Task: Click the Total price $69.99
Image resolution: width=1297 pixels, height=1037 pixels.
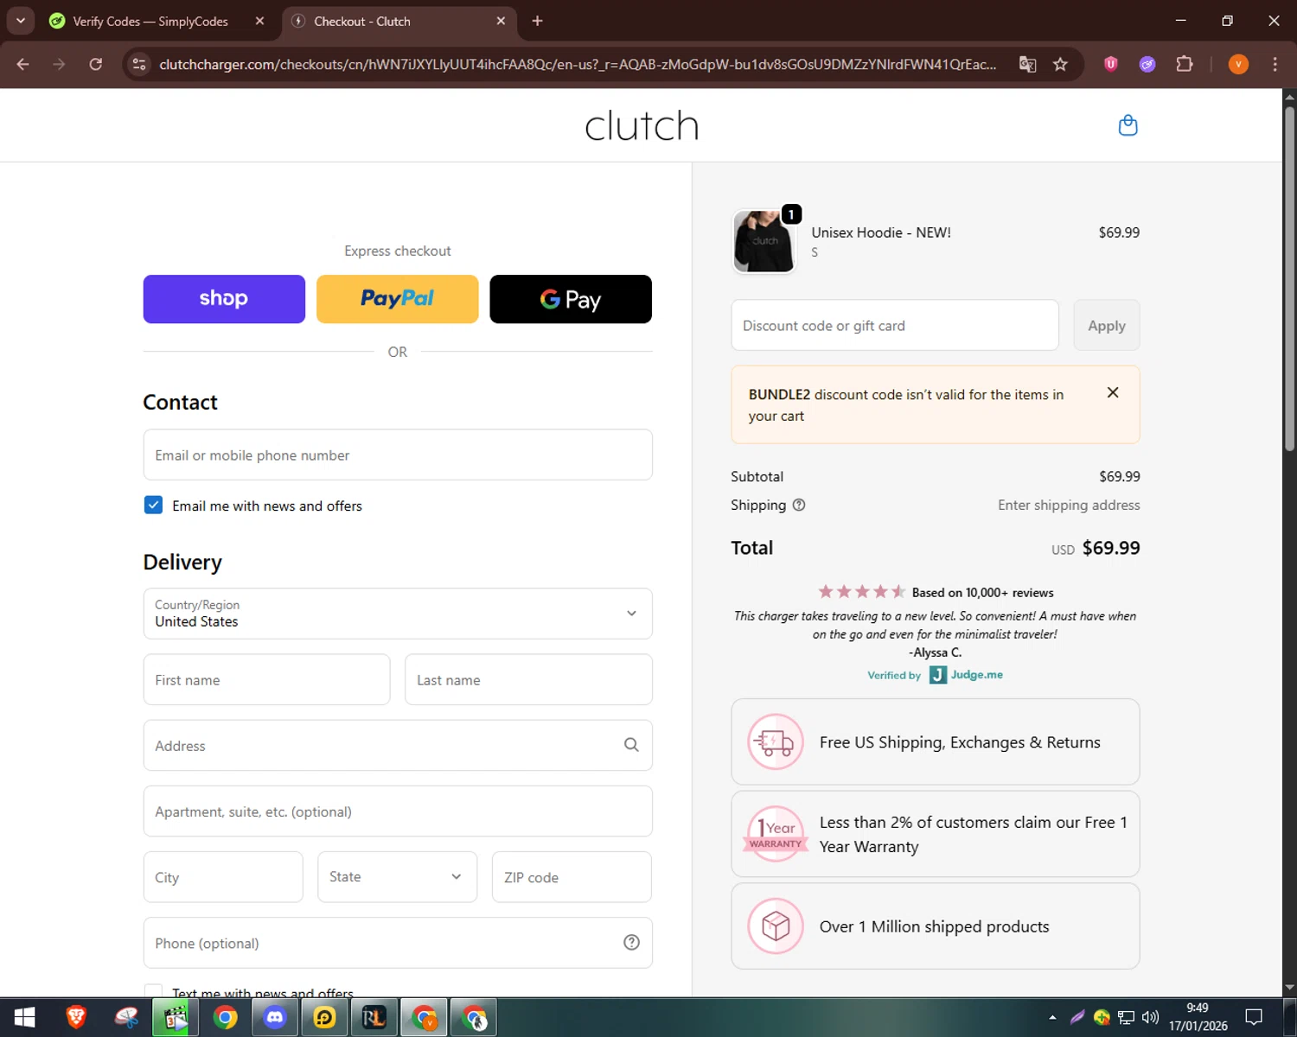Action: click(1111, 548)
